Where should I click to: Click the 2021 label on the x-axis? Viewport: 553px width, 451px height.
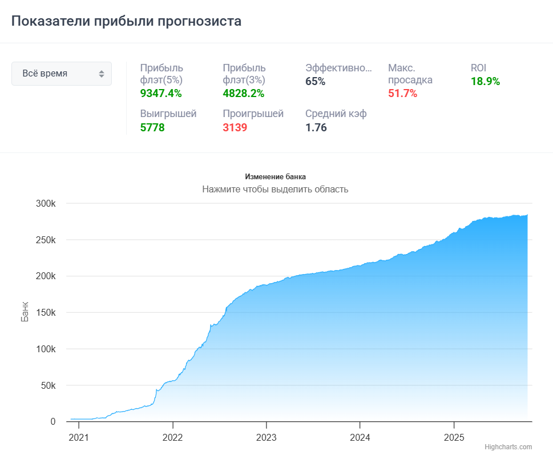pyautogui.click(x=79, y=437)
